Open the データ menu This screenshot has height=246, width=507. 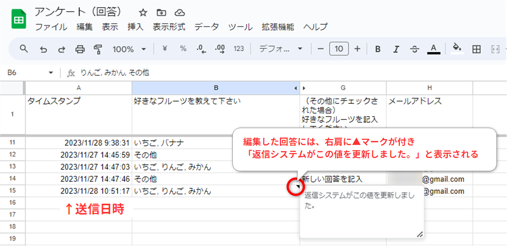206,27
